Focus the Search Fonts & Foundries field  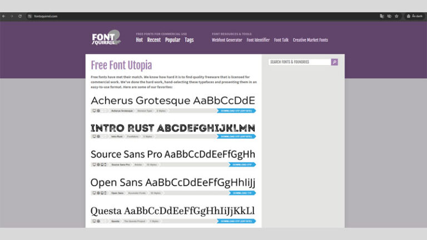pos(300,62)
